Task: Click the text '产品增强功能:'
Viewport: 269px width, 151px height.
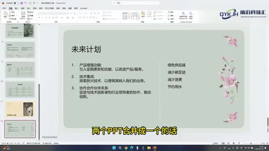Action: [91, 65]
